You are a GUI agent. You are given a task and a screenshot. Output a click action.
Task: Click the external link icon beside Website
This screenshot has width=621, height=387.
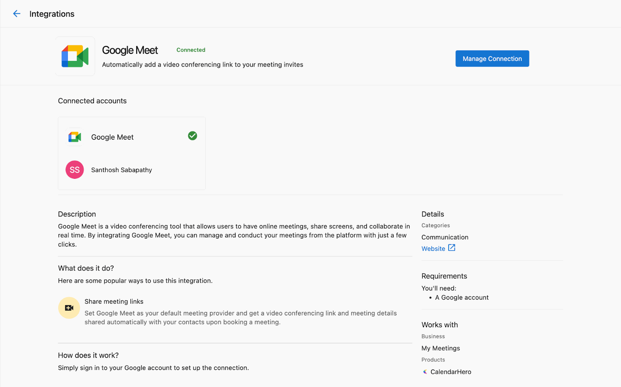452,248
